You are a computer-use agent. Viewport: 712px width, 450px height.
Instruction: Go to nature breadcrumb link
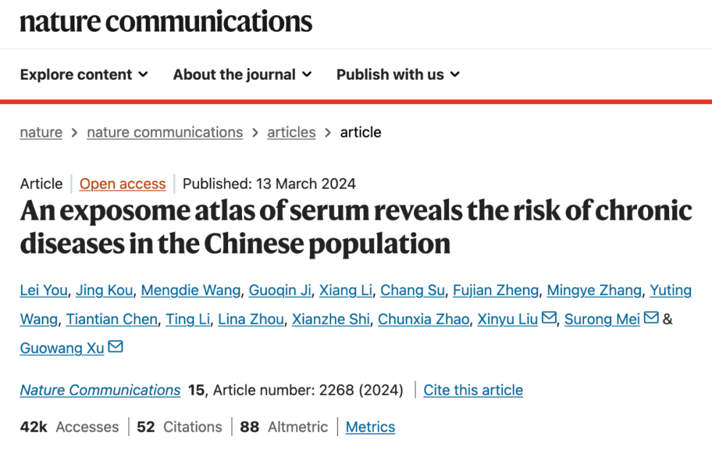click(x=41, y=132)
